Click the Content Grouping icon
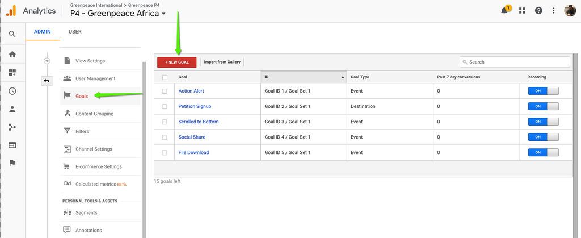This screenshot has height=238, width=581. [x=67, y=113]
